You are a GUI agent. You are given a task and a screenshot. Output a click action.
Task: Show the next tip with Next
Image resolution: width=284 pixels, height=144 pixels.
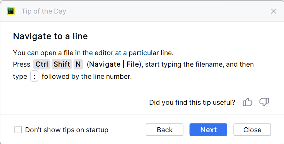(x=209, y=130)
